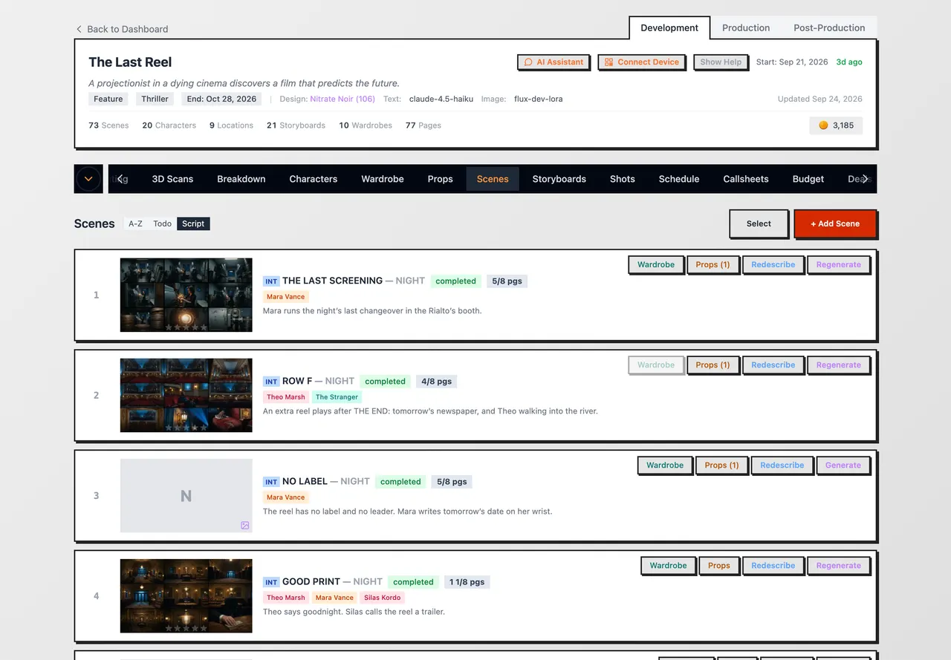The width and height of the screenshot is (951, 660).
Task: Open the Shots section
Action: click(x=623, y=179)
